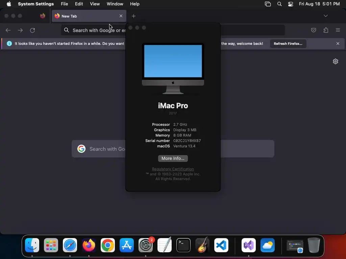Open the Firefox hamburger application menu
This screenshot has height=259, width=346.
point(338,30)
